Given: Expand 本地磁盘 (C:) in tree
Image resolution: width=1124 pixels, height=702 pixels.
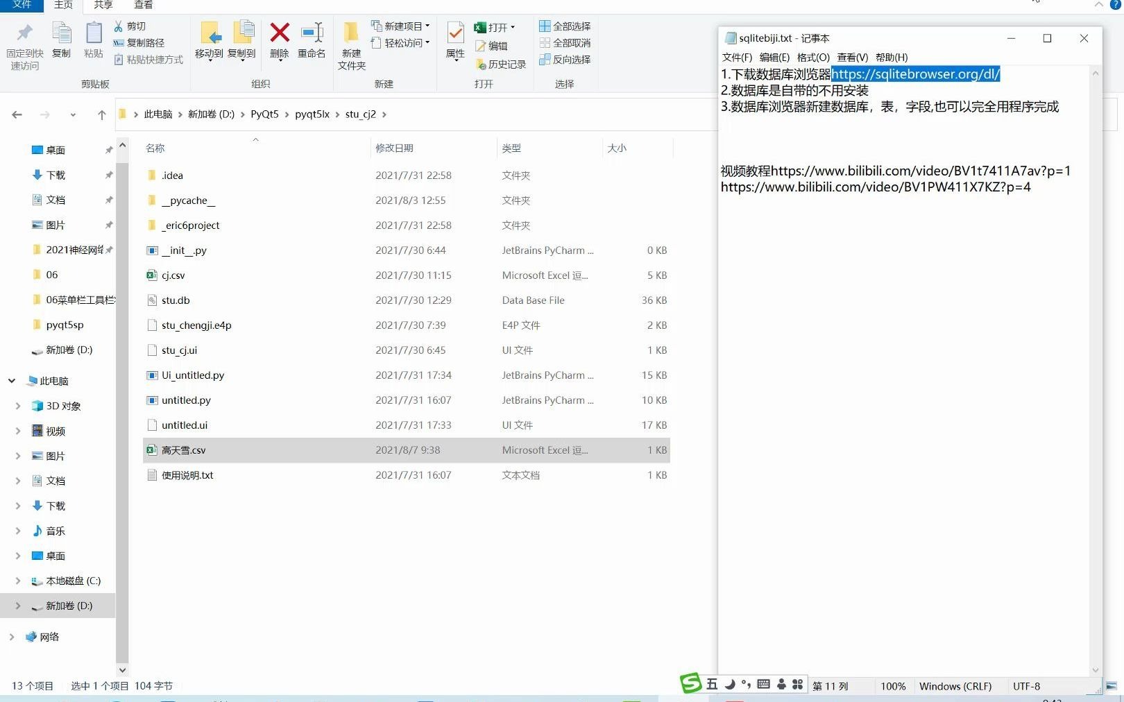Looking at the screenshot, I should tap(18, 581).
